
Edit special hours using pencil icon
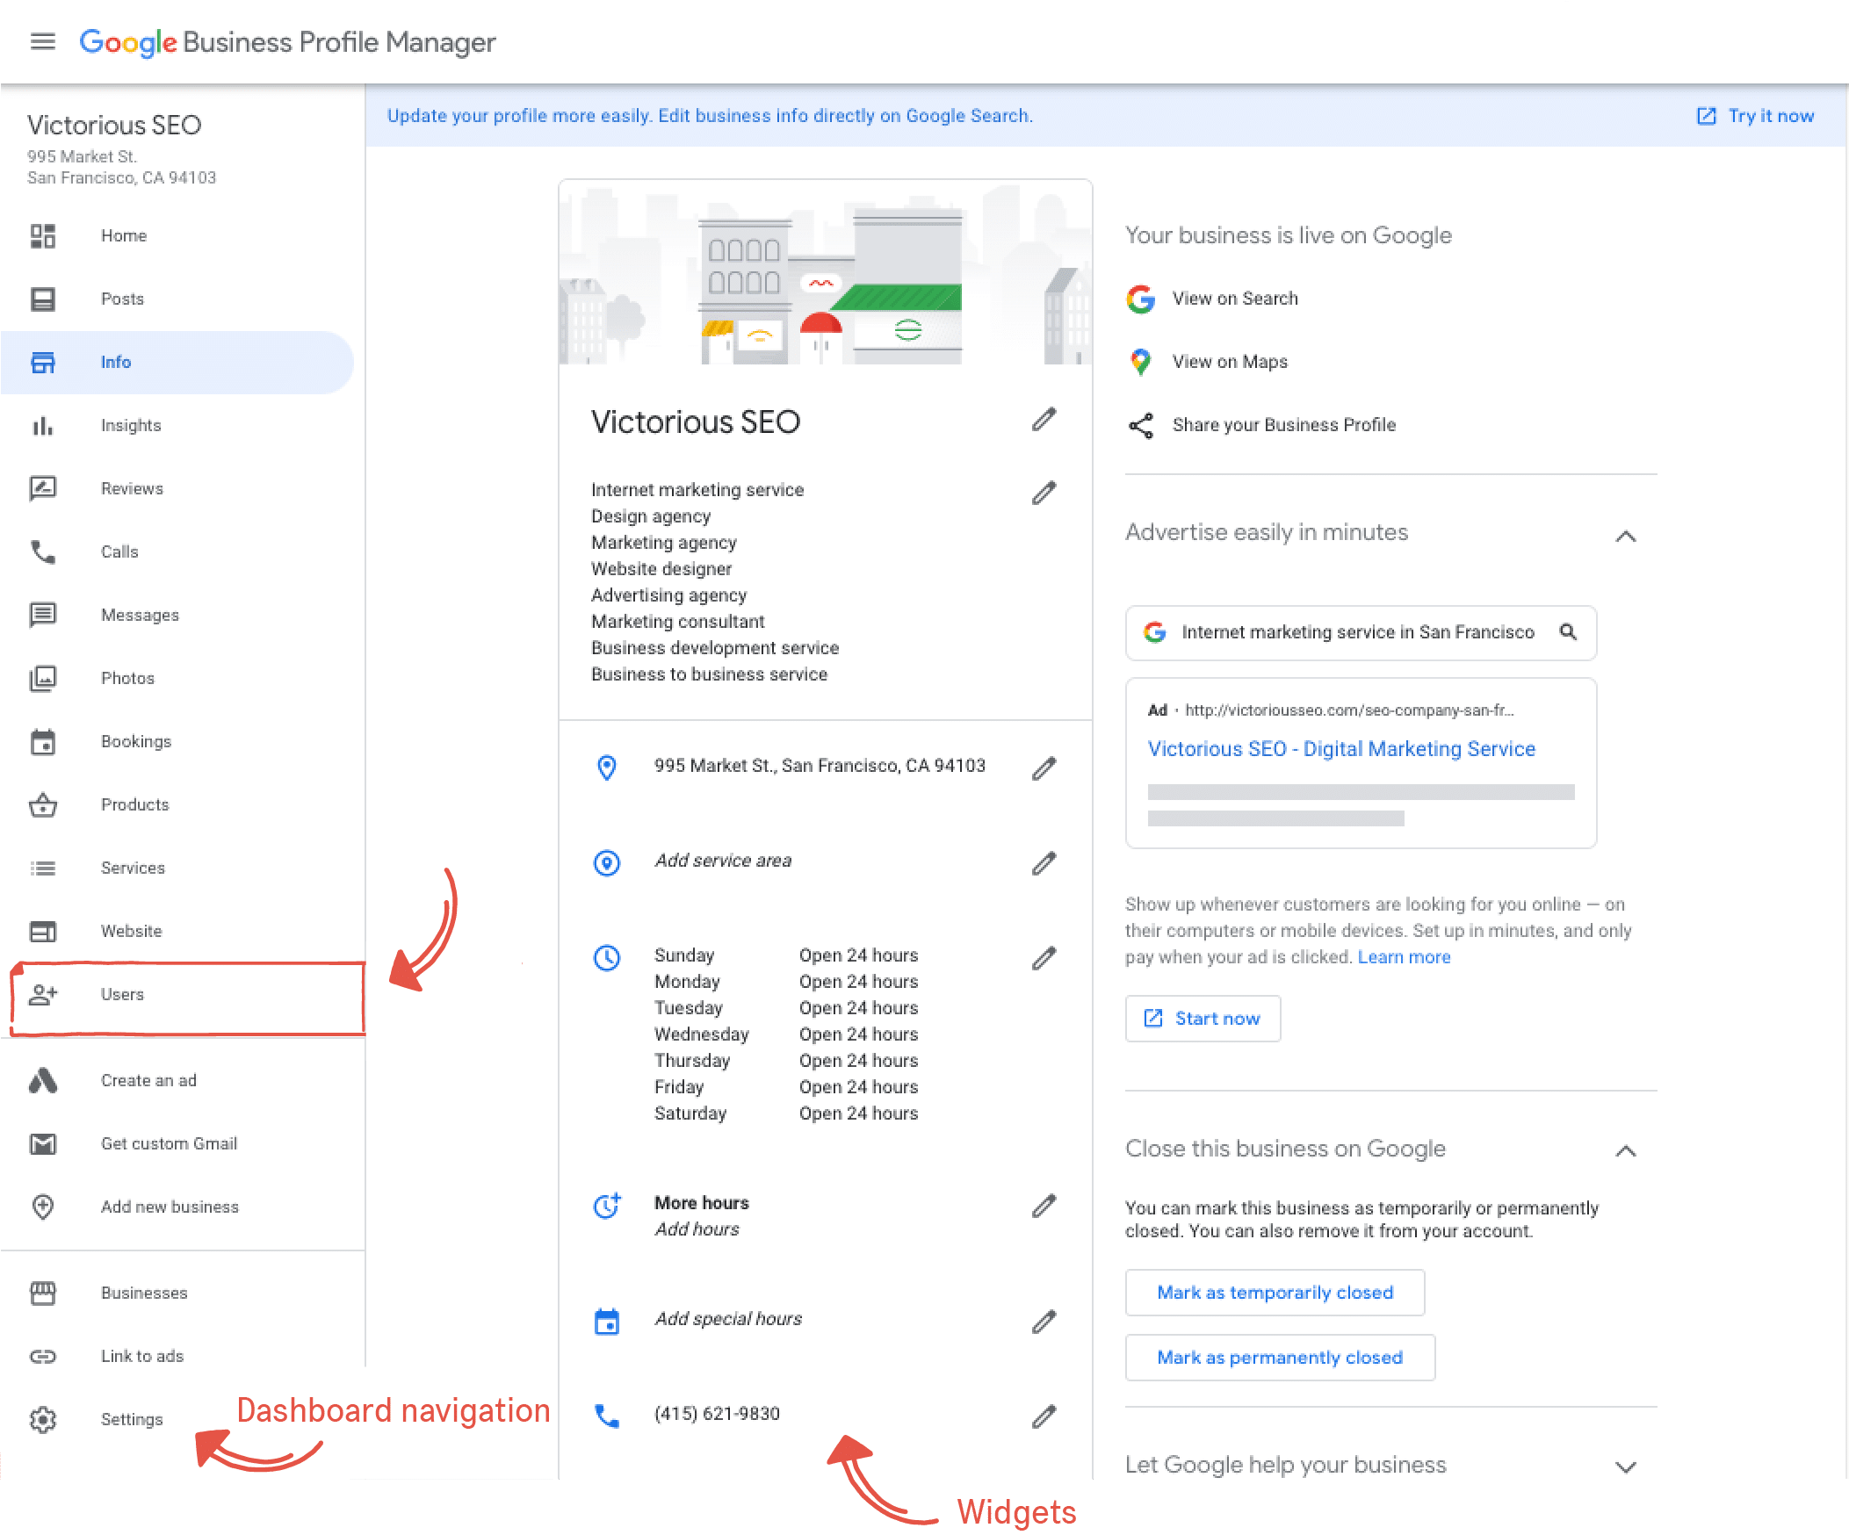click(x=1044, y=1321)
